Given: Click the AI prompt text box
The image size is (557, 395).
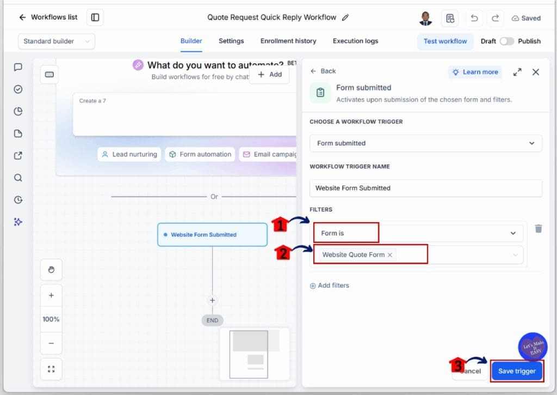Looking at the screenshot, I should click(x=184, y=114).
